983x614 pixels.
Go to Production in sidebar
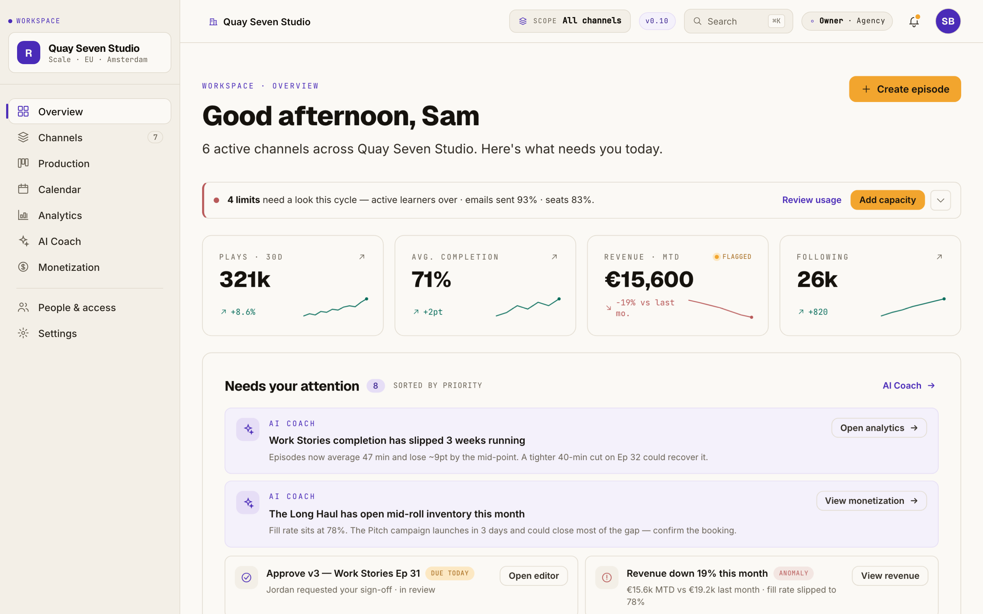point(90,163)
